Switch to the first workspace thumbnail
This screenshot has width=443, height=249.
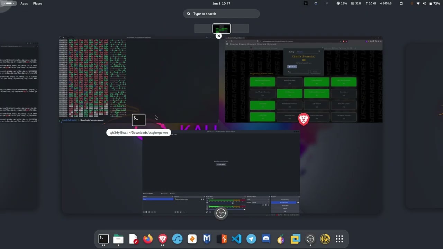tap(203, 29)
